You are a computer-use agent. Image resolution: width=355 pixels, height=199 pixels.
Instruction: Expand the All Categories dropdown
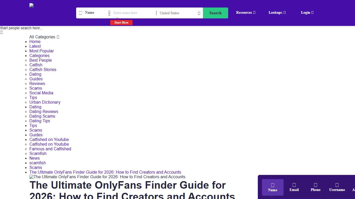click(x=44, y=37)
